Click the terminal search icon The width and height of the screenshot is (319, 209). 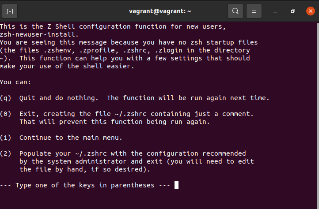click(235, 11)
